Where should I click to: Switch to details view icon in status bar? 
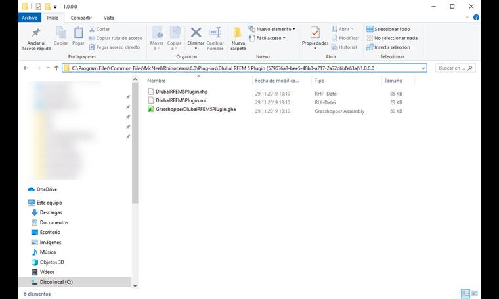click(x=466, y=294)
